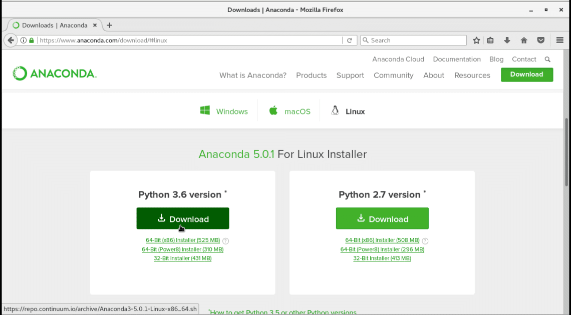Click 64-Bit (Power8) Installer (296 MB) link
Image resolution: width=571 pixels, height=315 pixels.
(x=382, y=249)
